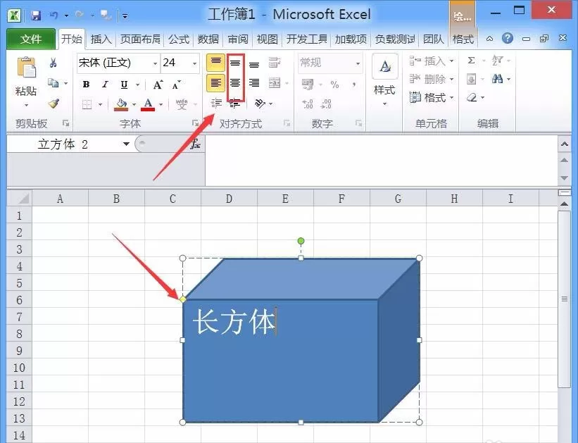Open the font color dropdown arrow
Viewport: 578px width, 443px height.
(x=161, y=105)
